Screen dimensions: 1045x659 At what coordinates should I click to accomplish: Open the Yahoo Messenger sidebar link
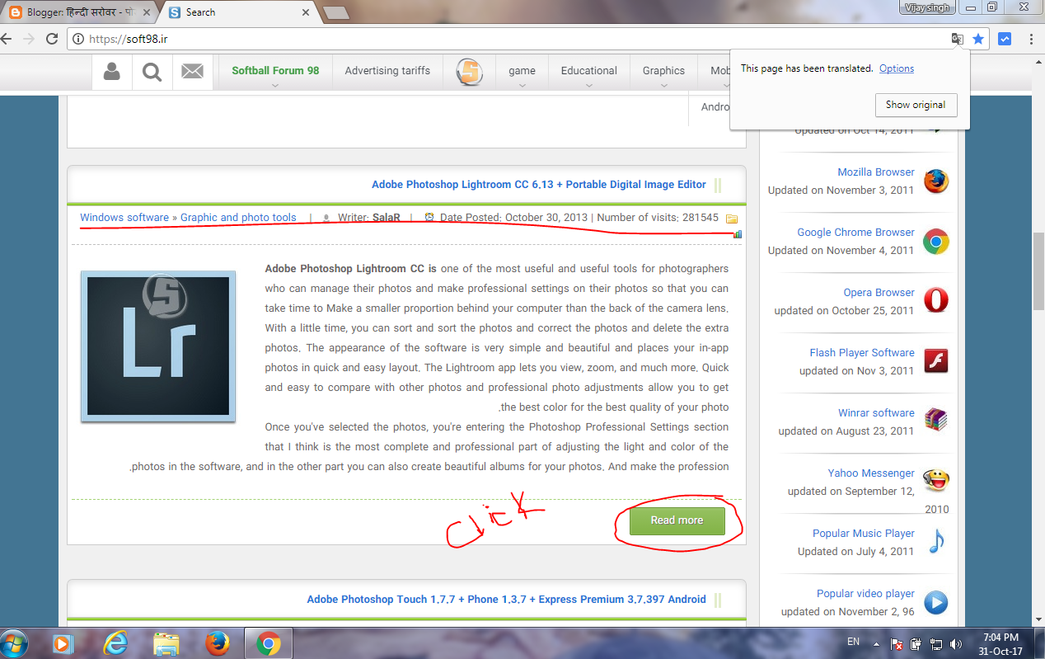pyautogui.click(x=871, y=473)
